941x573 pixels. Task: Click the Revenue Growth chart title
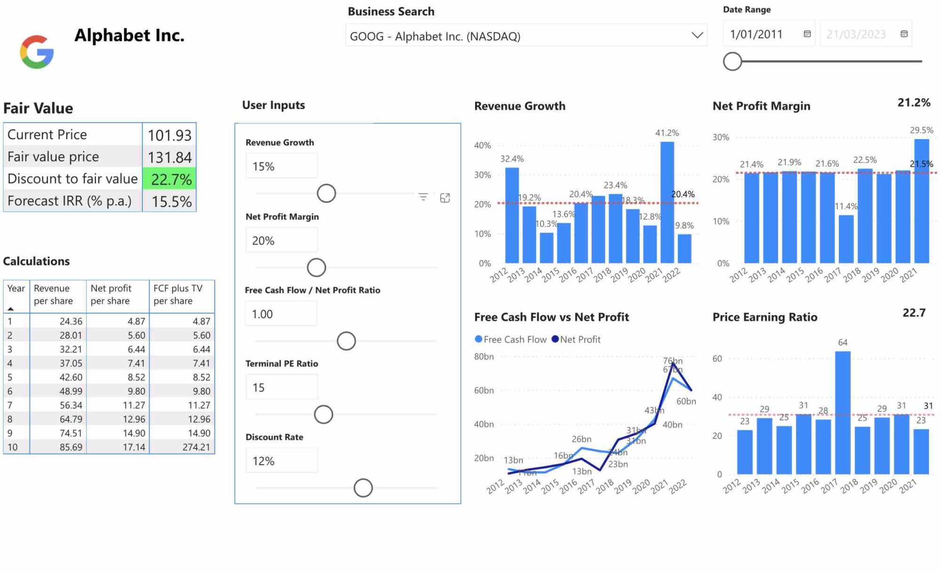(x=519, y=106)
